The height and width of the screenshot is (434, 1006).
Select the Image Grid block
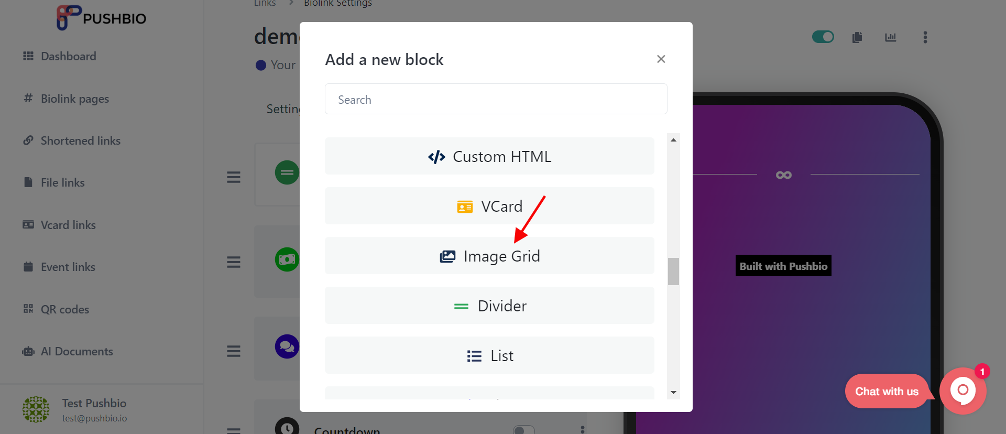[x=489, y=256]
